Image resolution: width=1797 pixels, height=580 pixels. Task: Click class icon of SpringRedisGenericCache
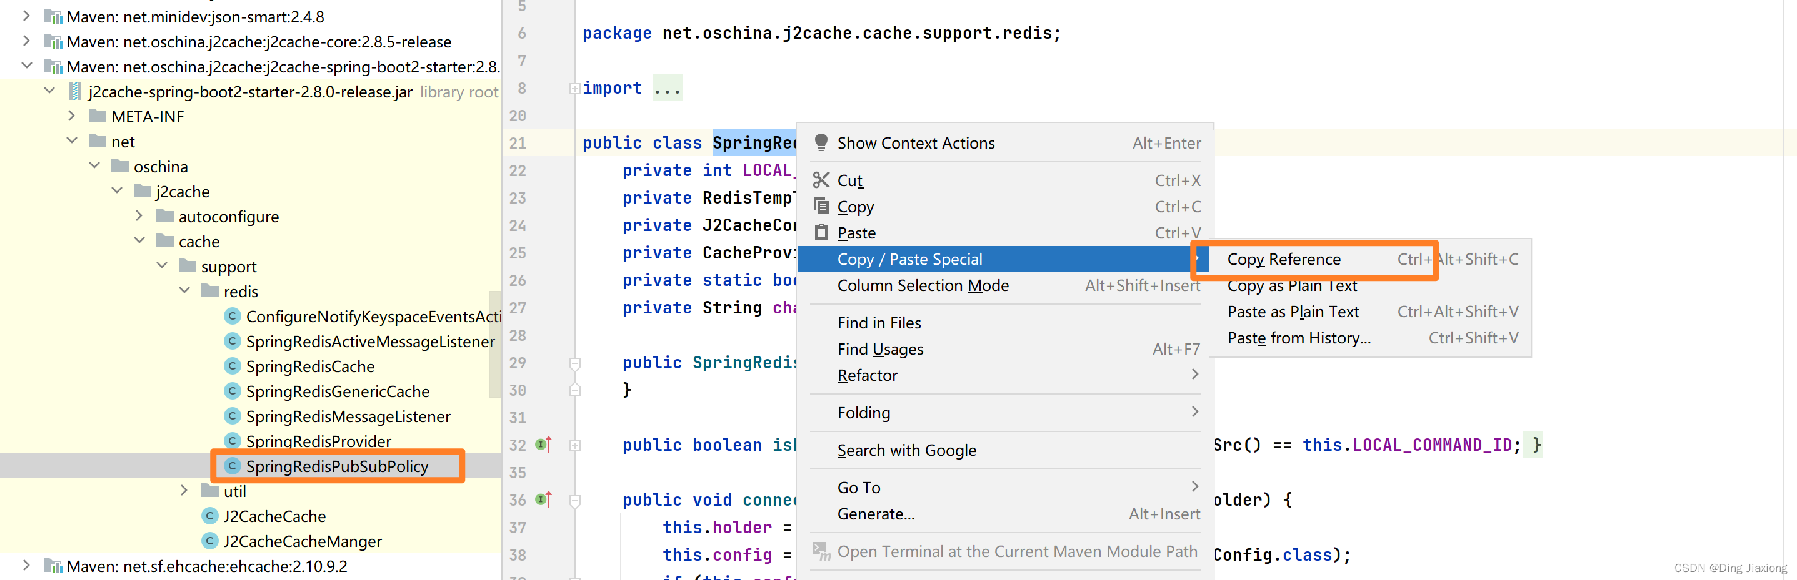[233, 391]
